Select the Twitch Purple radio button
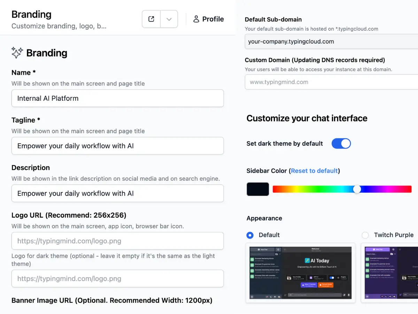 pos(365,235)
